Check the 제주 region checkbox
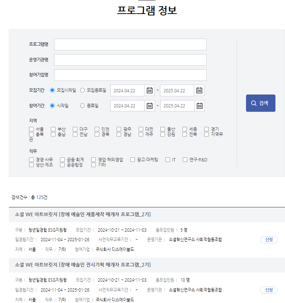This screenshot has height=303, width=285. coord(141,134)
